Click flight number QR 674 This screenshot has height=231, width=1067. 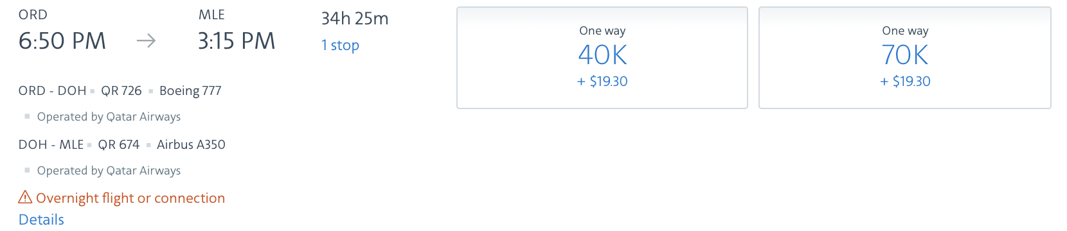click(119, 144)
